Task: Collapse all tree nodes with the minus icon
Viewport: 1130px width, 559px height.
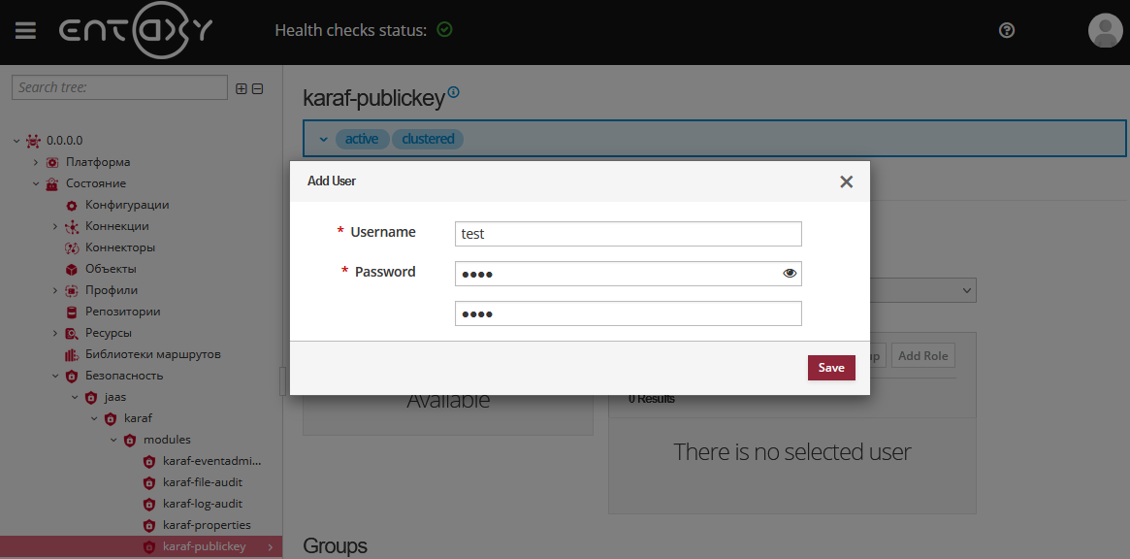Action: click(x=256, y=87)
